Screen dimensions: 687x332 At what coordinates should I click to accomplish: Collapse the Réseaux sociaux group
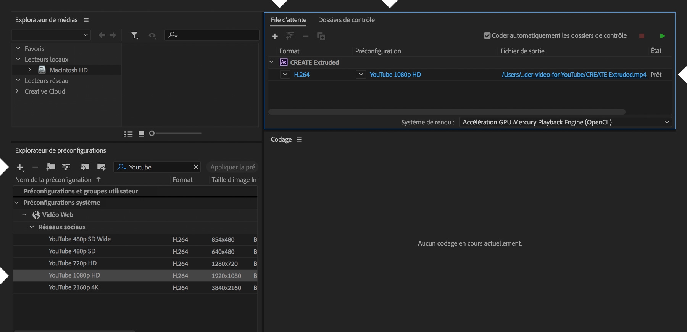[32, 227]
